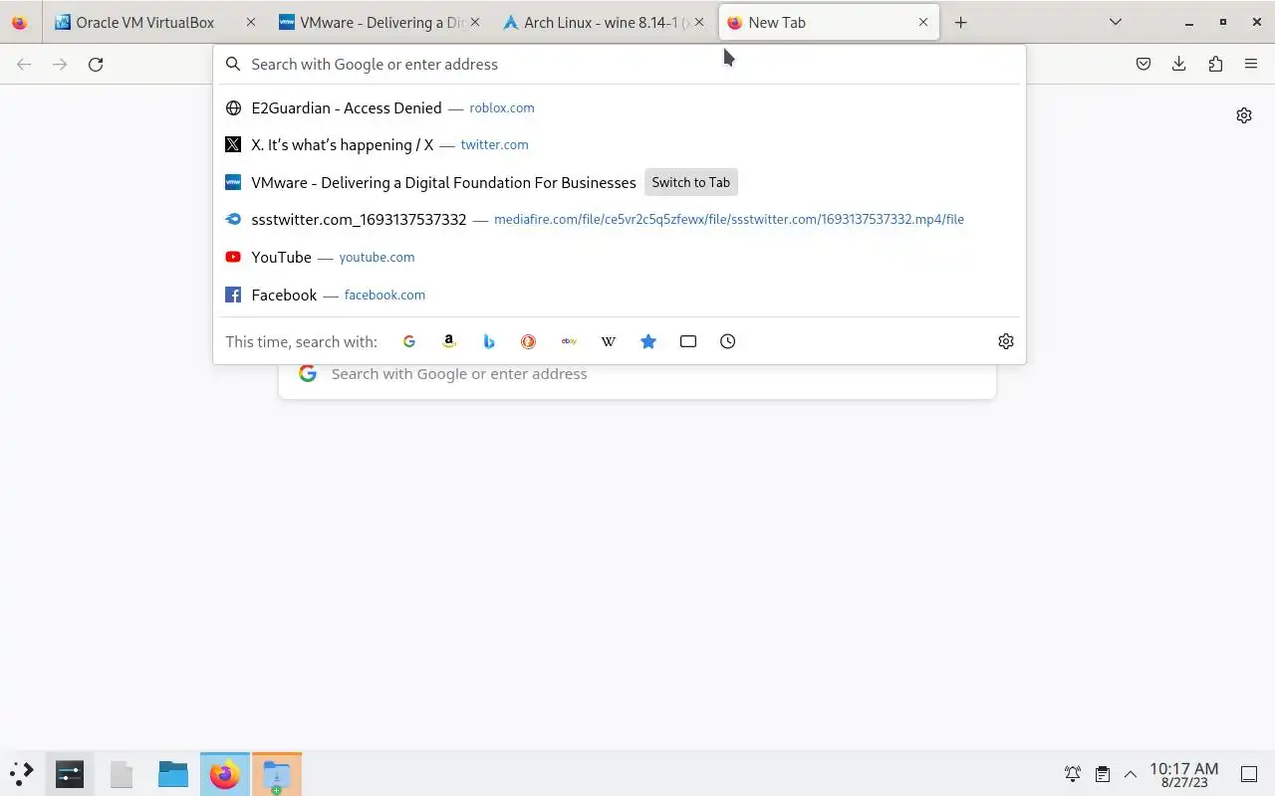Select ssstwitter.com_1693137537332 suggestion
This screenshot has width=1275, height=796.
(620, 219)
